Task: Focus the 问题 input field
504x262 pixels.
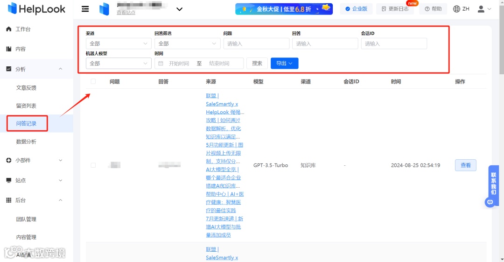Action: pos(256,43)
